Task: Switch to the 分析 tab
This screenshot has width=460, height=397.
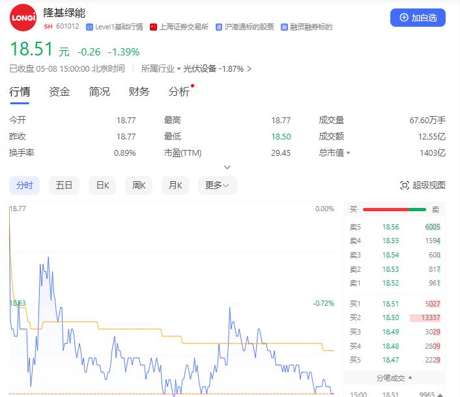Action: (x=179, y=91)
